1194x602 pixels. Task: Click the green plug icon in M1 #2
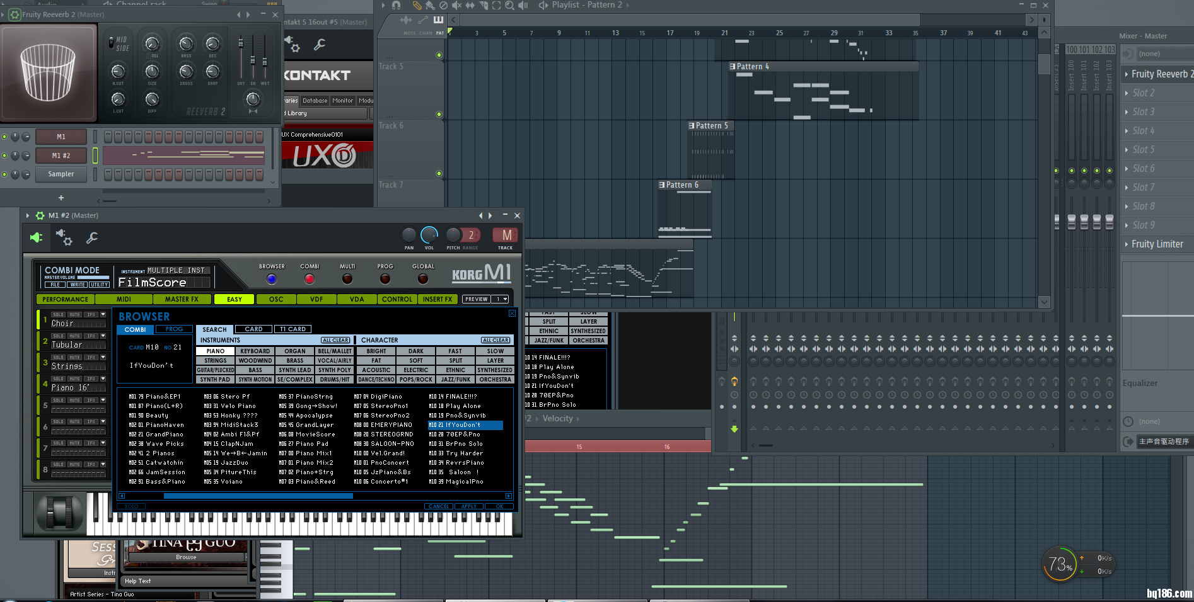36,237
